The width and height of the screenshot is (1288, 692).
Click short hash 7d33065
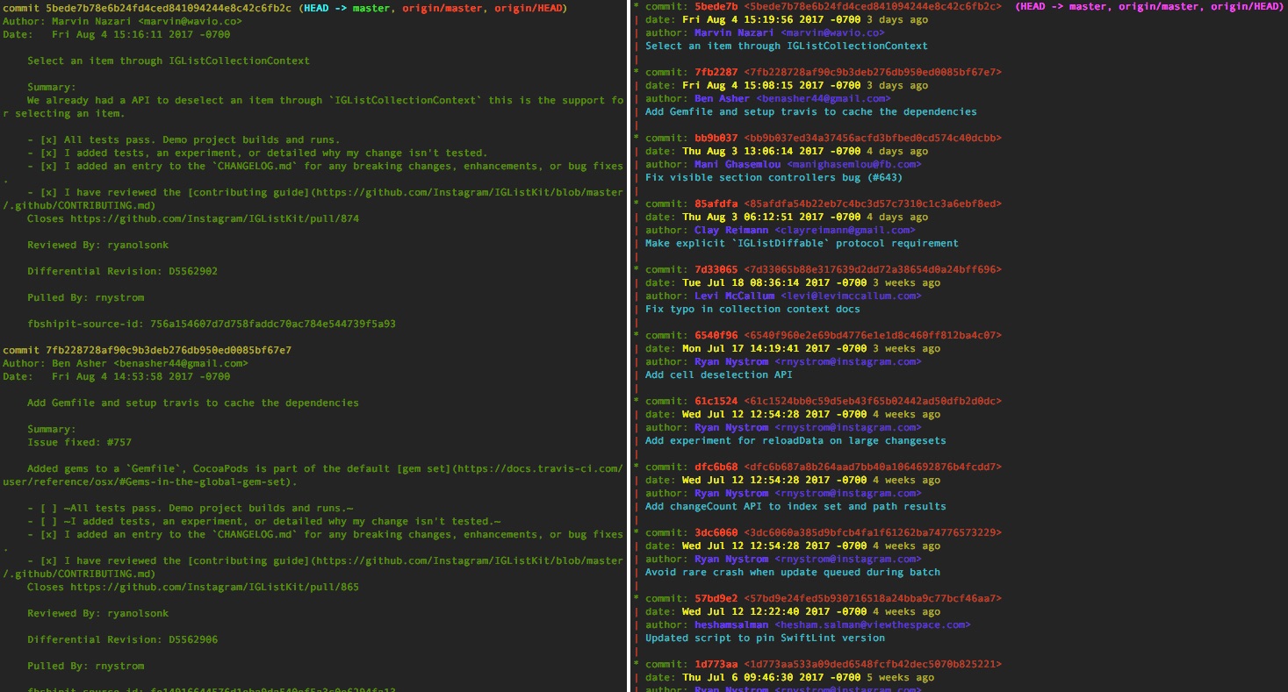coord(716,269)
